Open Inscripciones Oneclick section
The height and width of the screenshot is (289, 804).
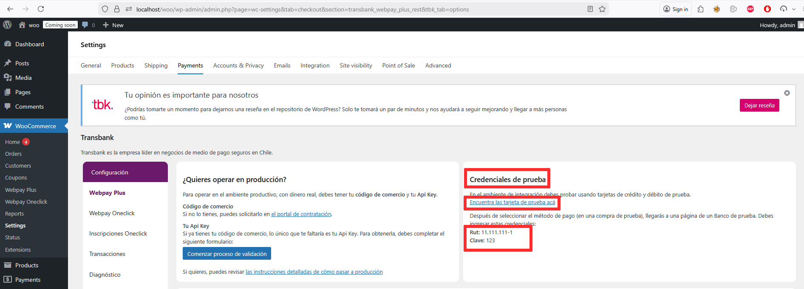point(118,233)
